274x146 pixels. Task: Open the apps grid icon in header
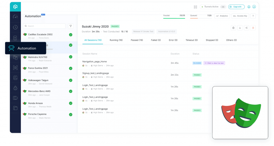(x=195, y=7)
